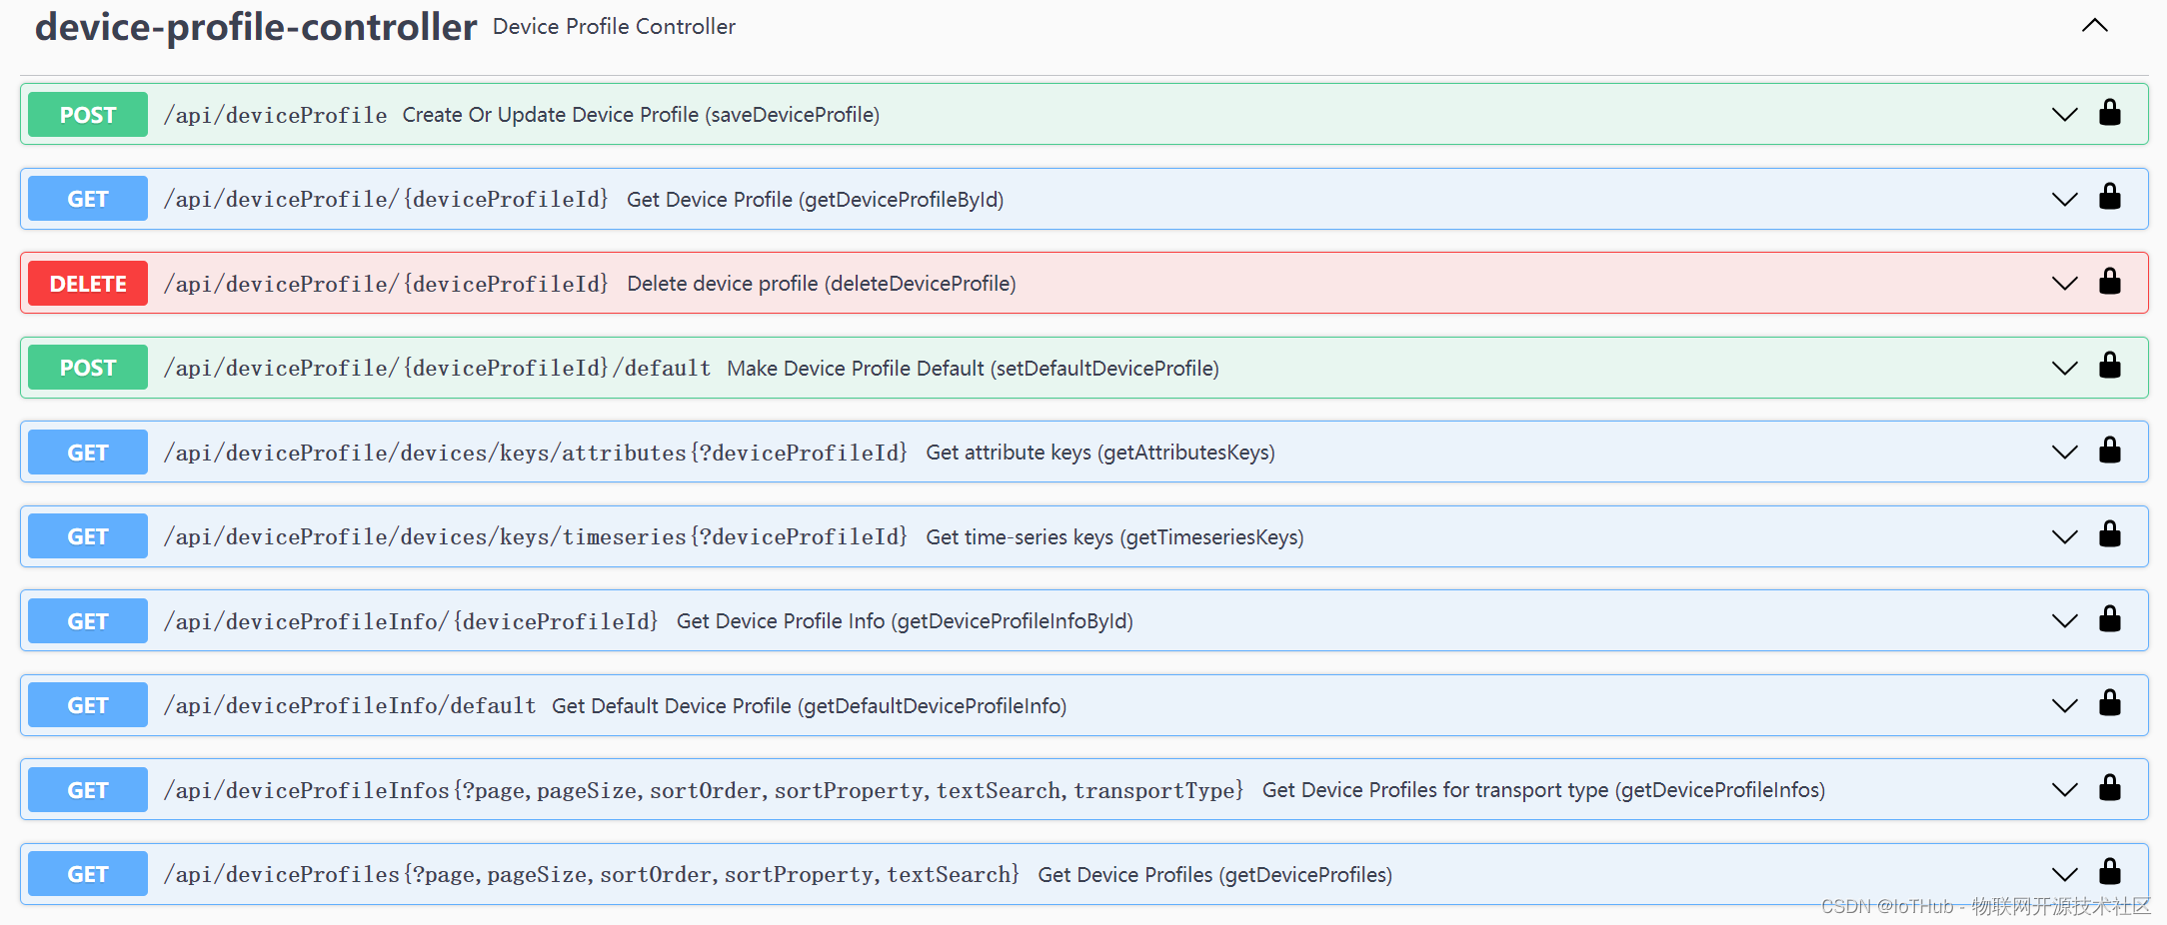The width and height of the screenshot is (2167, 925).
Task: Click GET badge for getDeviceProfileById
Action: coord(88,199)
